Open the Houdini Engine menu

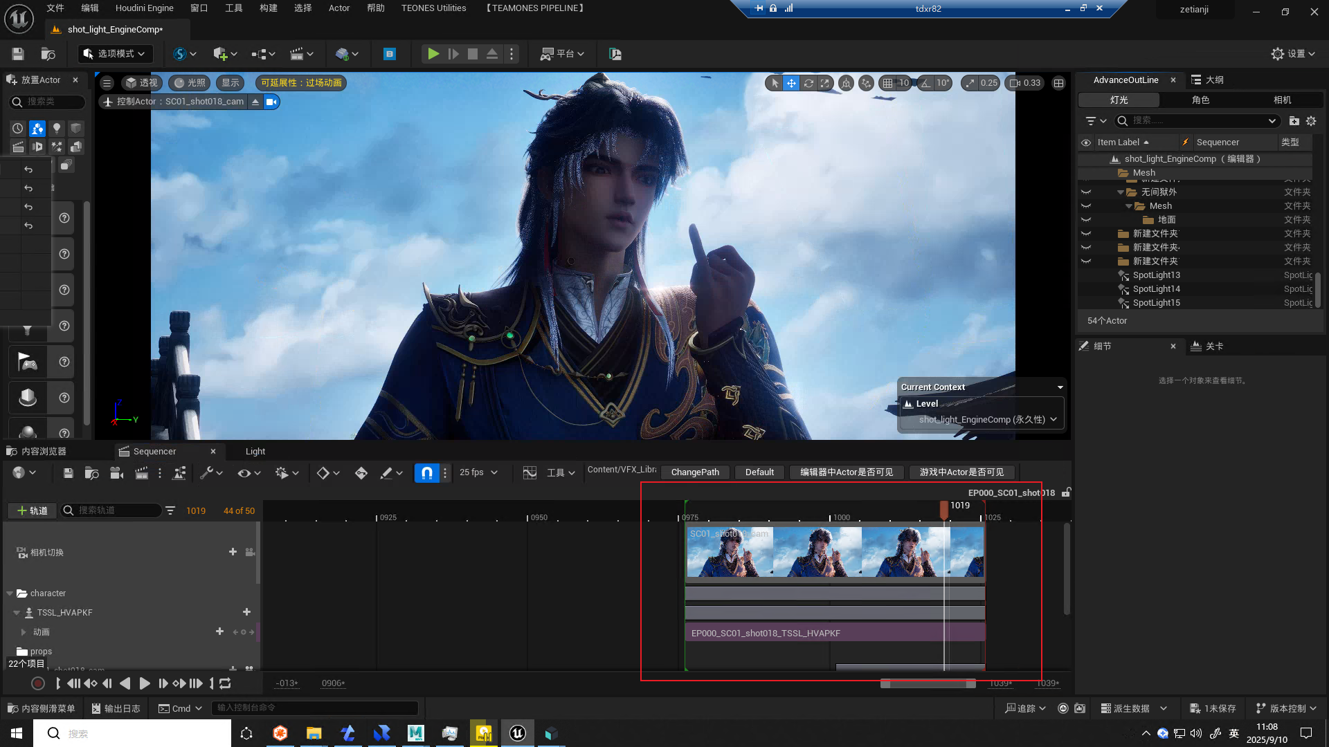point(144,8)
